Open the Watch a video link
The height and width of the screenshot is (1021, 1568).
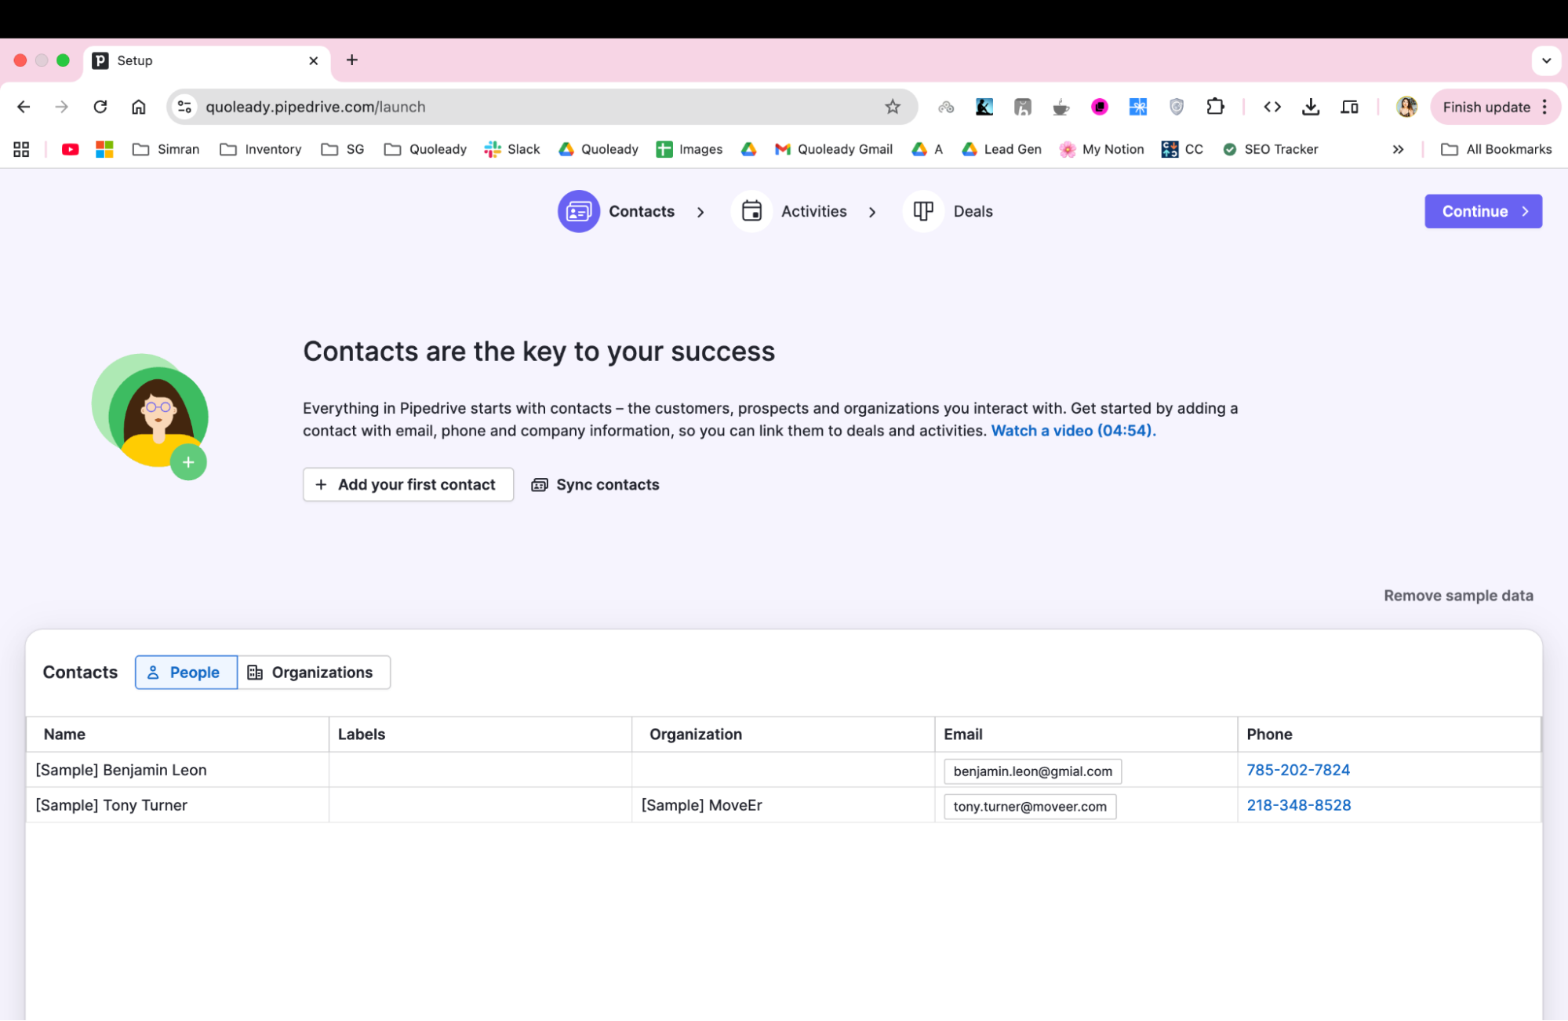[1072, 430]
